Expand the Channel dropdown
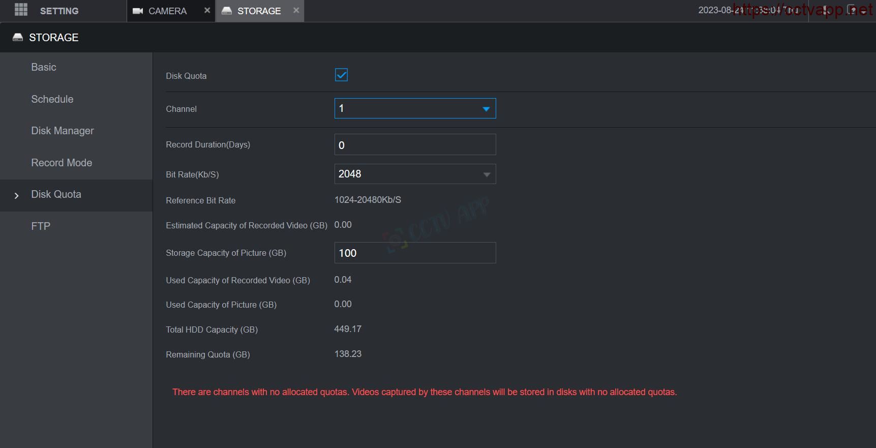This screenshot has height=448, width=876. tap(415, 108)
